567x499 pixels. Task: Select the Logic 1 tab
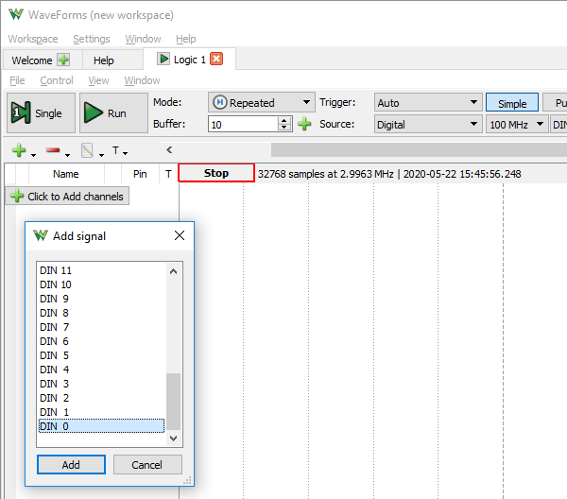190,60
